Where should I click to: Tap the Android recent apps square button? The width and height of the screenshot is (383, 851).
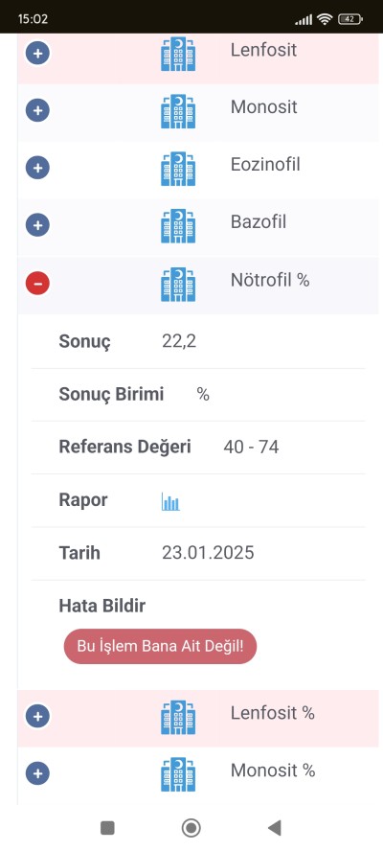[107, 828]
